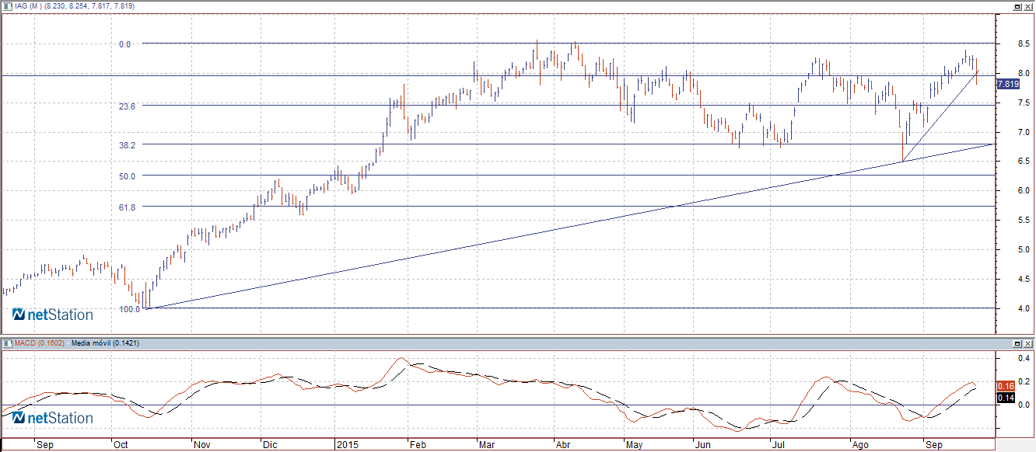
Task: Click the Nov month marker
Action: 202,446
